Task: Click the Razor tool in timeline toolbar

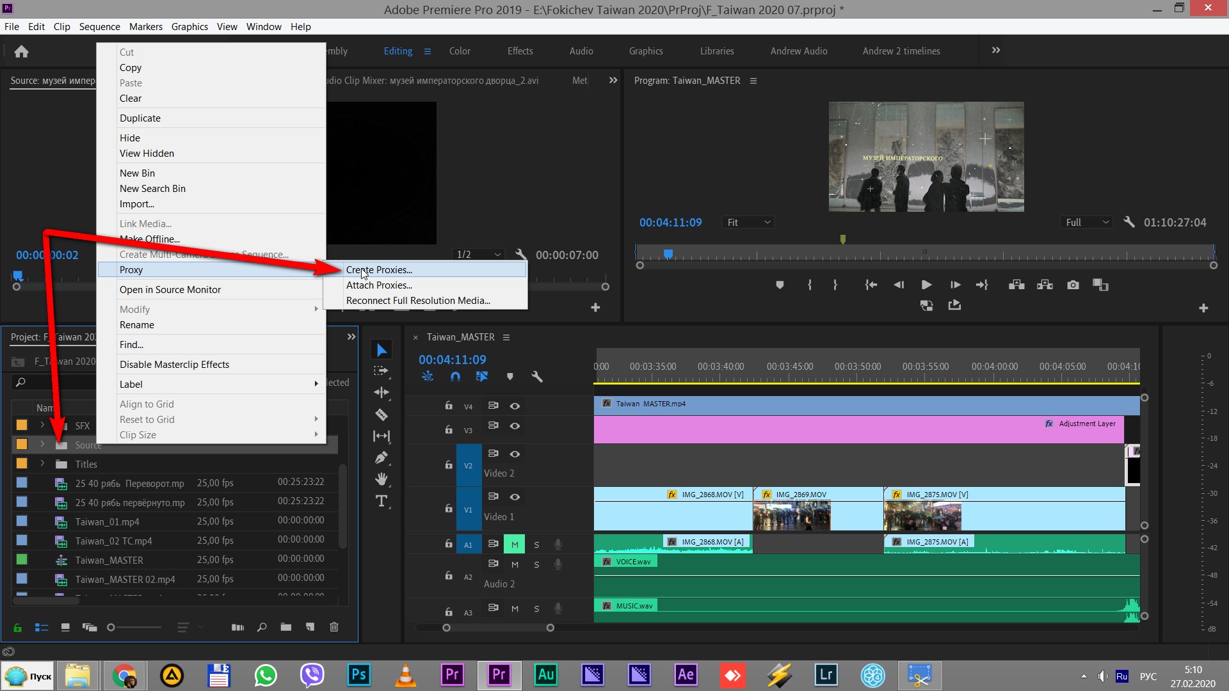Action: coord(381,414)
